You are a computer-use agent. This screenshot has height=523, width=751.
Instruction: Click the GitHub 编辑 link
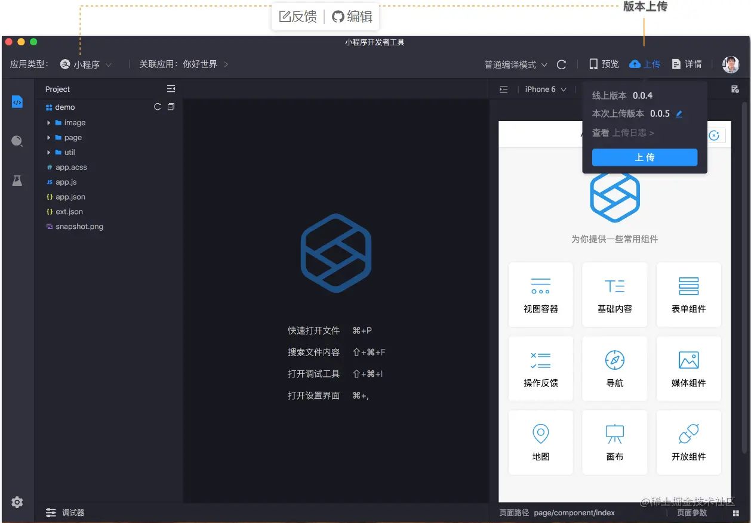(x=352, y=17)
